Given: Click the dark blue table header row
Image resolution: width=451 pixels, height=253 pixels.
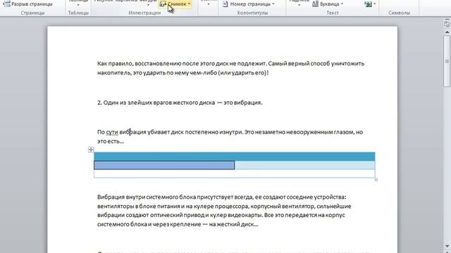Looking at the screenshot, I should tap(235, 156).
